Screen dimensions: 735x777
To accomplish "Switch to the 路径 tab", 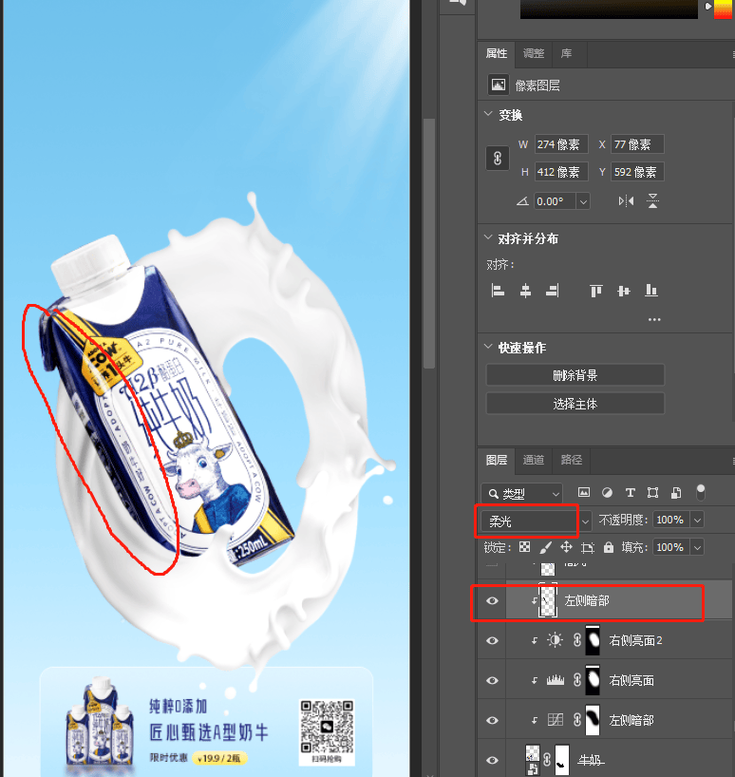I will 571,460.
